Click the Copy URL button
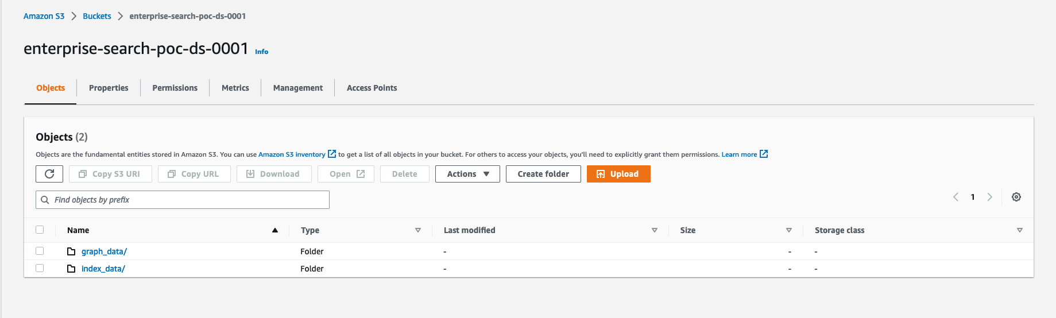 [x=194, y=174]
